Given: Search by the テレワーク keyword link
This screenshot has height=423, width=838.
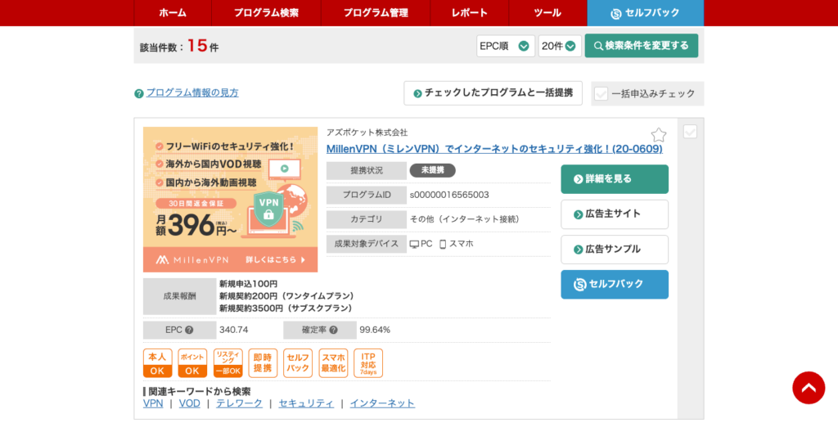Looking at the screenshot, I should point(239,403).
